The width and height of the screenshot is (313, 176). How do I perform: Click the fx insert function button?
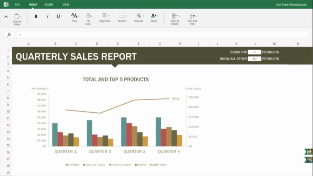pyautogui.click(x=9, y=34)
